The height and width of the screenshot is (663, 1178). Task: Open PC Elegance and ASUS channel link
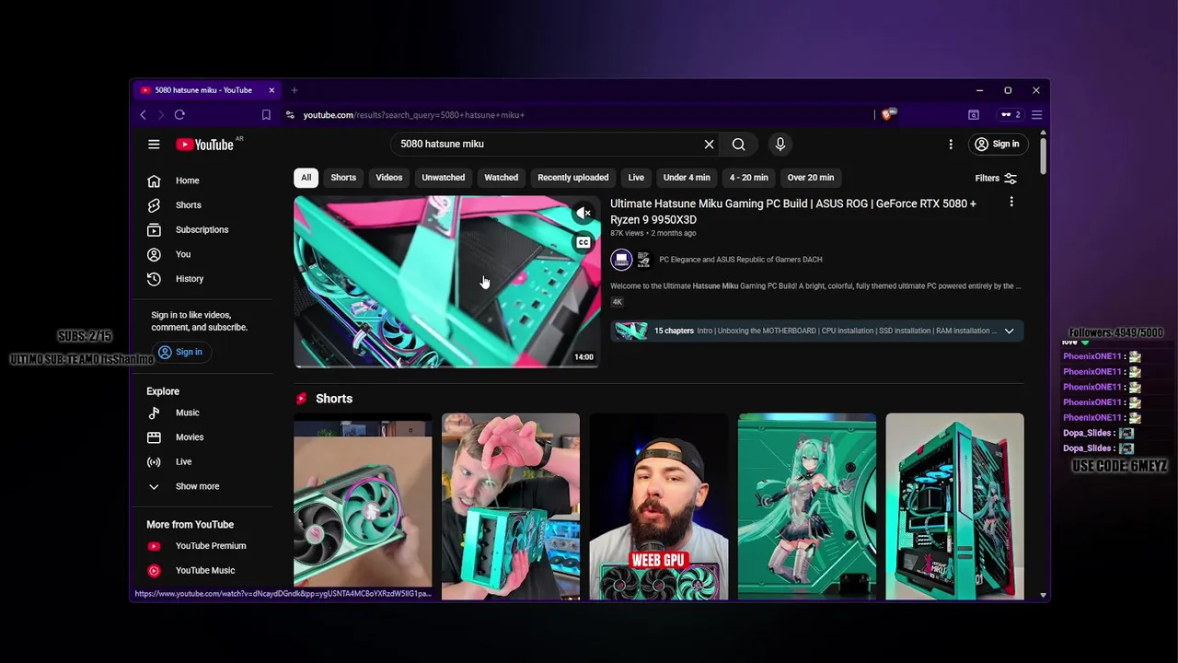[x=740, y=260]
